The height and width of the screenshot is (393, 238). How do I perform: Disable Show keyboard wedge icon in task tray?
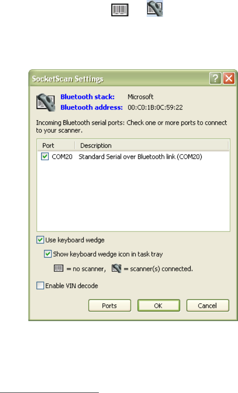tap(48, 254)
